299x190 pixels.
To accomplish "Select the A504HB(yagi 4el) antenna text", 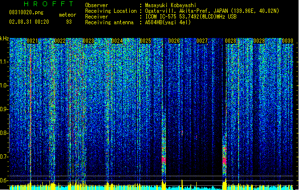I will (x=168, y=22).
